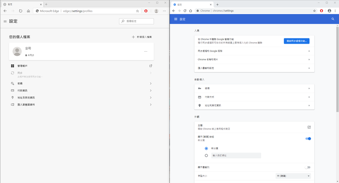This screenshot has width=339, height=183.
Task: Open the Edge 付款資訊 row chevron
Action: pyautogui.click(x=151, y=91)
